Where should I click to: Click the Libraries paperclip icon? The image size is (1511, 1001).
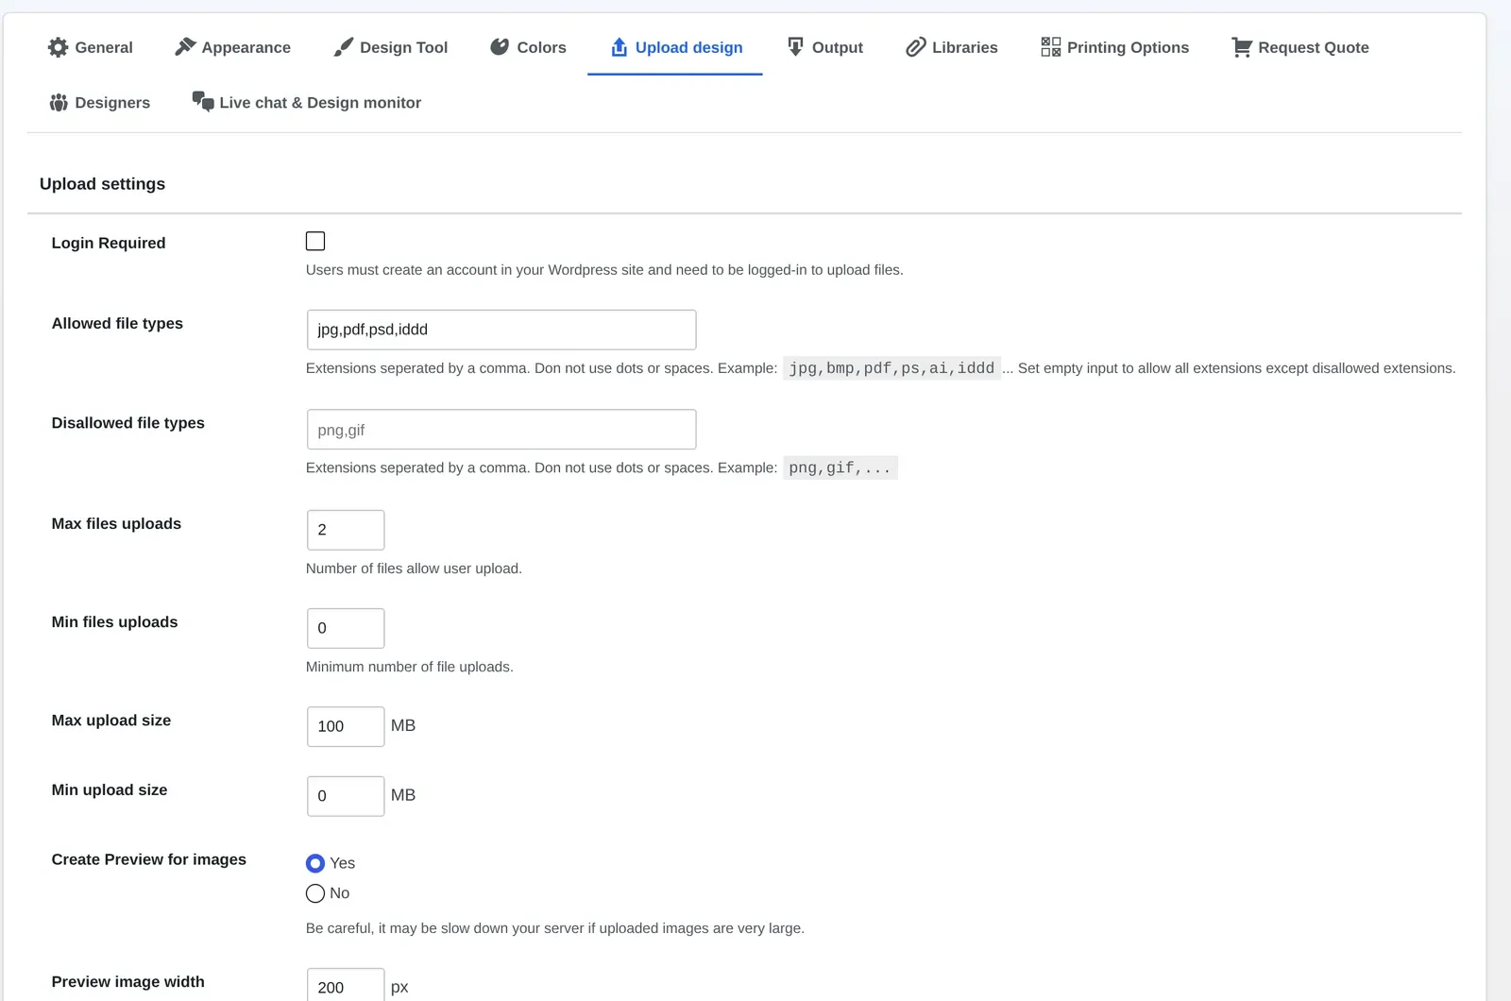tap(916, 47)
